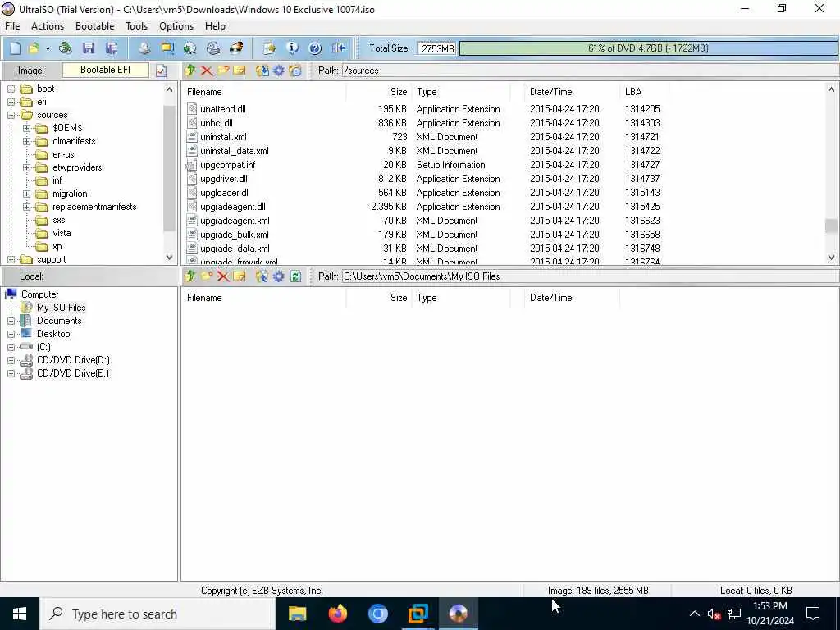840x630 pixels.
Task: Select the My ISO Files tree item
Action: tap(61, 308)
